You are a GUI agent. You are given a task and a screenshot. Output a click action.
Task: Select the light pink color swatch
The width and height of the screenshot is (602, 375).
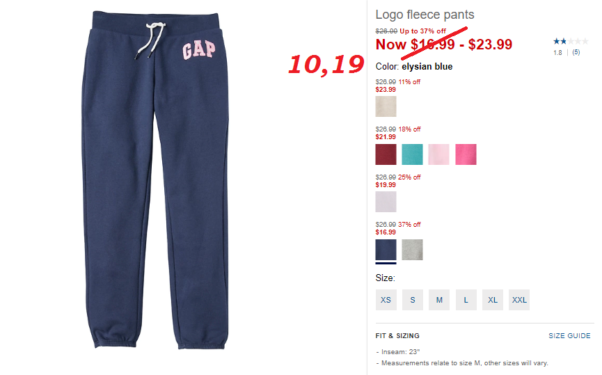(x=439, y=154)
